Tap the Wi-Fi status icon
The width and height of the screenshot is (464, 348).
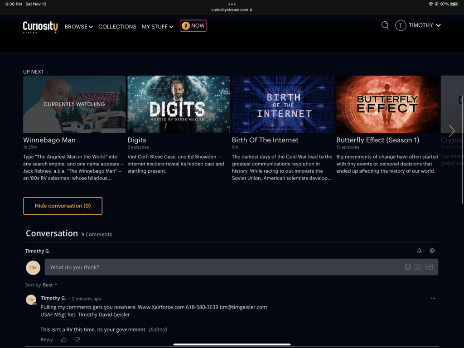coord(430,4)
